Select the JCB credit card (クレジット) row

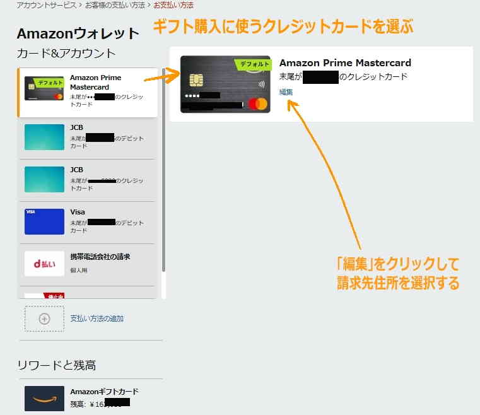88,180
